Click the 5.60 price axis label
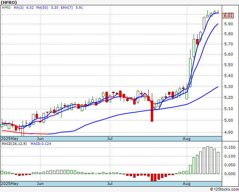 point(229,54)
